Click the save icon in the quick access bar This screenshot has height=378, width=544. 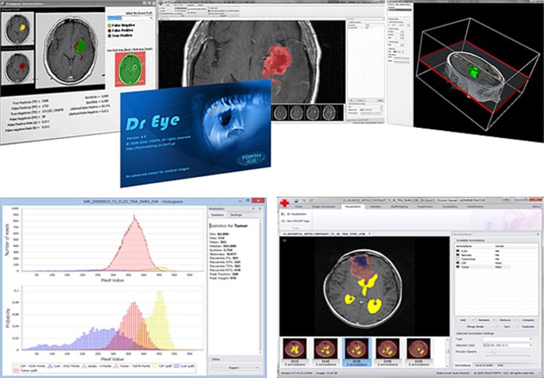pos(296,201)
